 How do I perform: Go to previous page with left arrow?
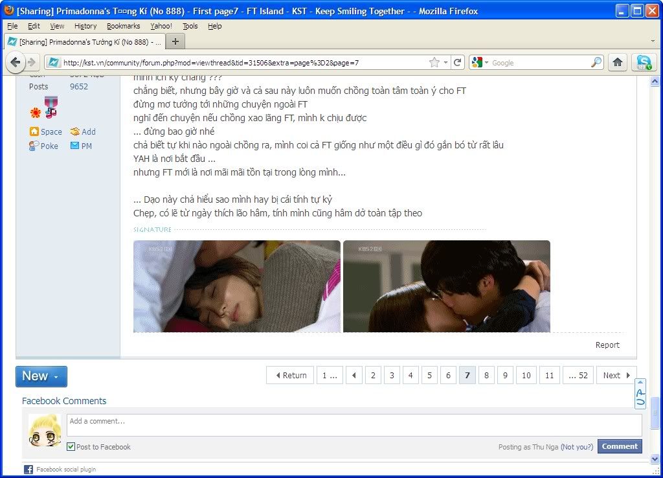(x=354, y=375)
